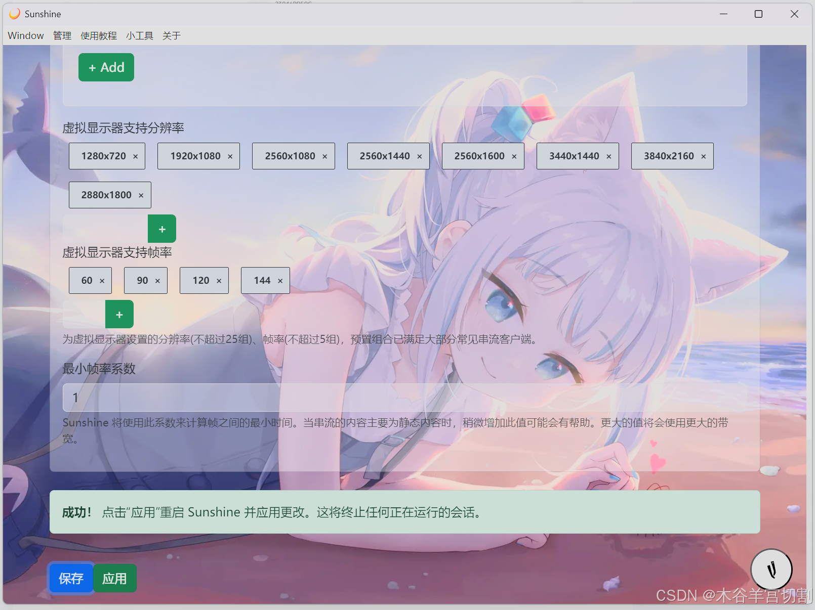Remove the 3840x2160 resolution tag

click(x=703, y=156)
